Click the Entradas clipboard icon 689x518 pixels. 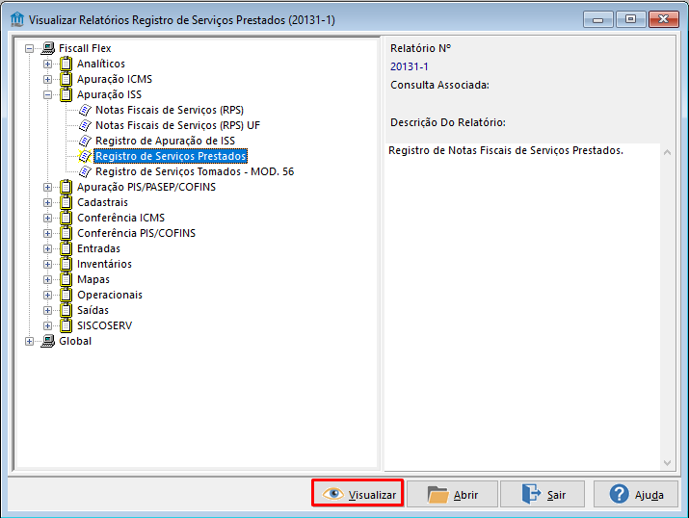[66, 248]
